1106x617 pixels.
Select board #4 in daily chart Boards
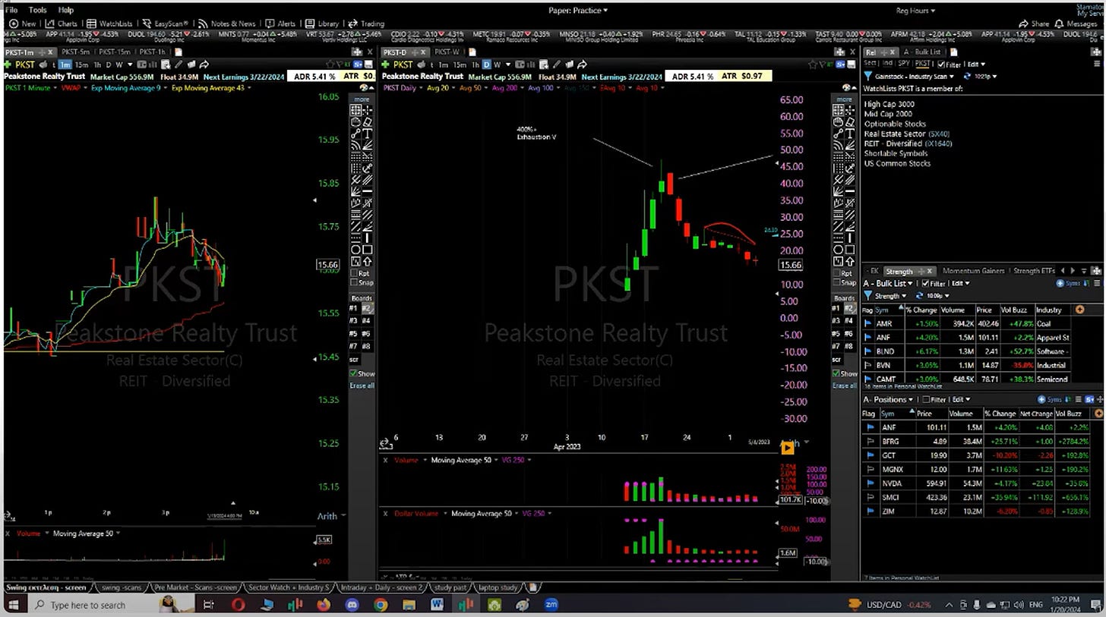(x=851, y=321)
